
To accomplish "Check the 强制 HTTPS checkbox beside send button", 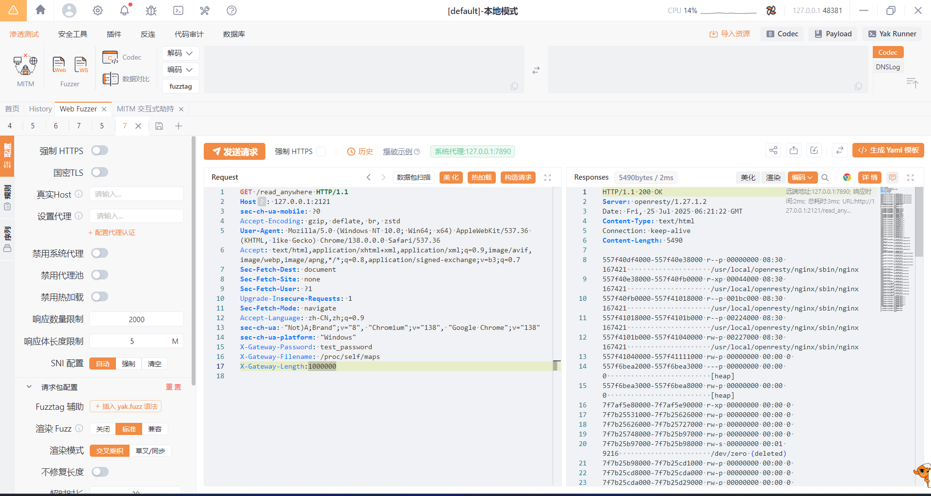I will tap(321, 152).
